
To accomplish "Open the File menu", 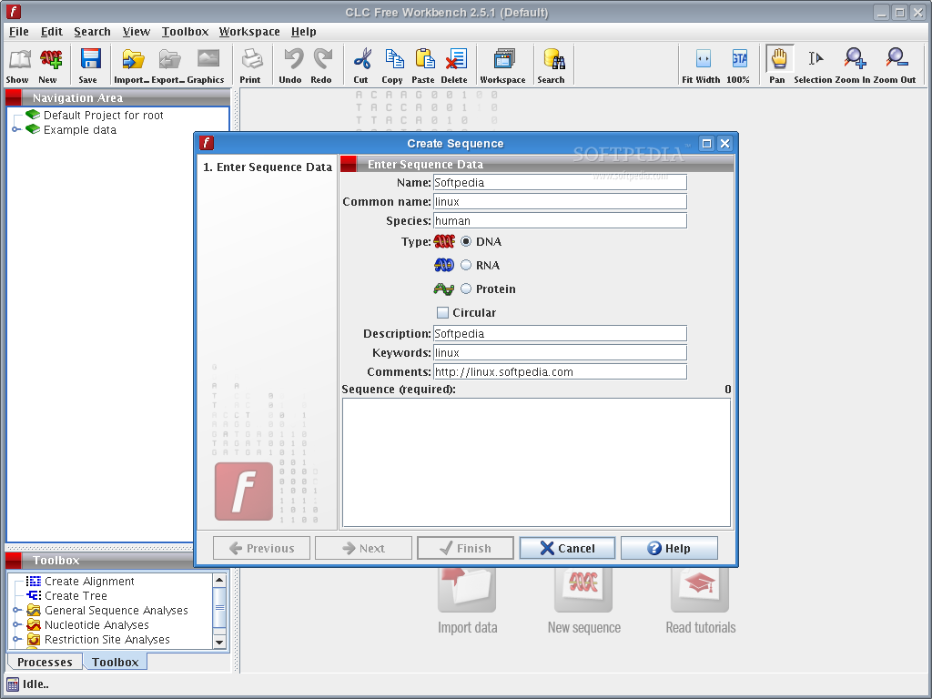I will 19,32.
